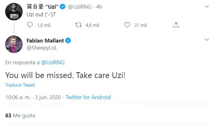This screenshot has height=126, width=214.
Task: Click the reply speech bubble icon
Action: (x=30, y=25)
